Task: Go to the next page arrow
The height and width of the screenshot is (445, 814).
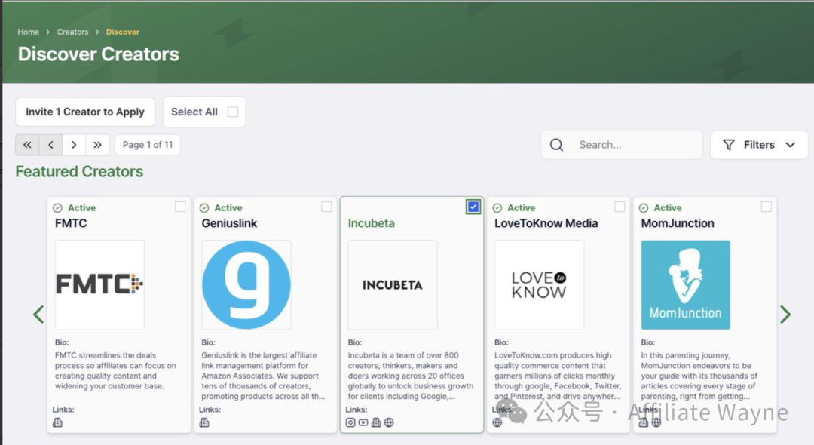Action: 74,145
